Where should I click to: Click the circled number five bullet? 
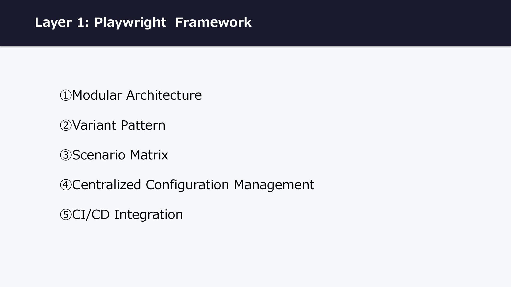(x=66, y=214)
